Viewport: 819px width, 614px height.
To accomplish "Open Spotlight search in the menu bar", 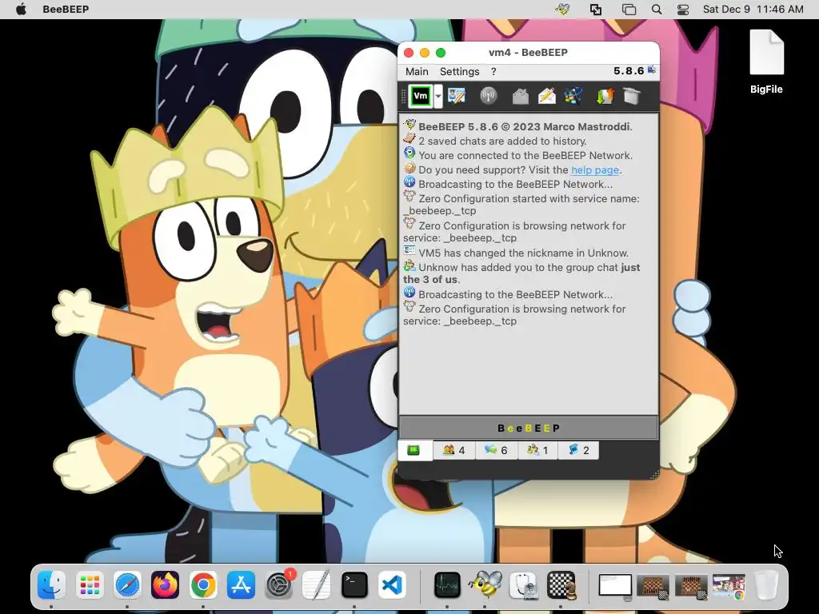I will point(657,10).
